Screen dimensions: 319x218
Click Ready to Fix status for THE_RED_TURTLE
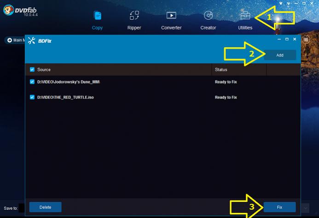point(226,98)
